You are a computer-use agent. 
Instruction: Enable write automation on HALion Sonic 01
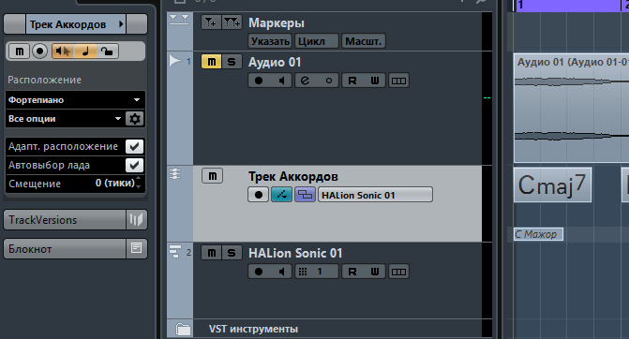coord(375,272)
